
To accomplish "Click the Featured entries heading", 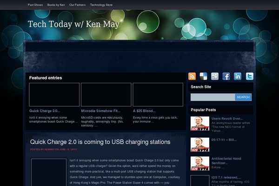I will 46,78.
